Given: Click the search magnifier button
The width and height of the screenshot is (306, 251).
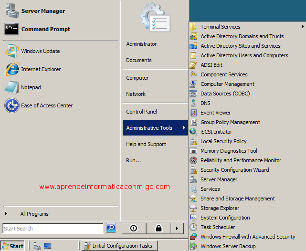Looking at the screenshot, I should point(111,228).
